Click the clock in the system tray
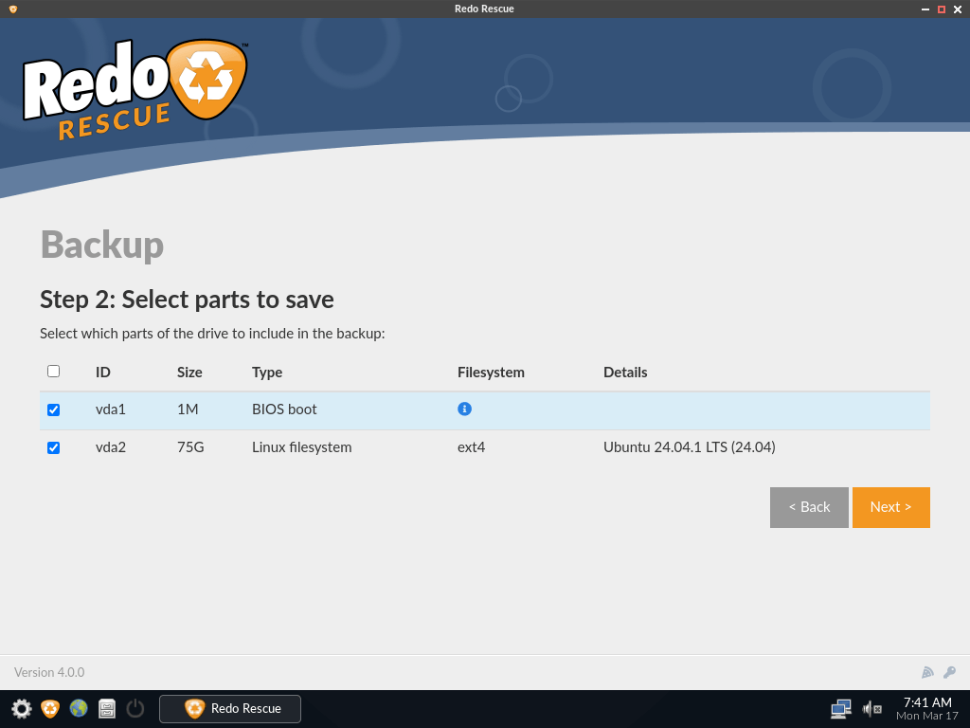Image resolution: width=970 pixels, height=728 pixels. click(x=926, y=708)
